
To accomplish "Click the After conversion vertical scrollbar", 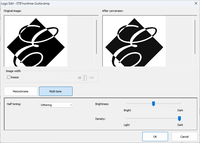I will click(195, 37).
